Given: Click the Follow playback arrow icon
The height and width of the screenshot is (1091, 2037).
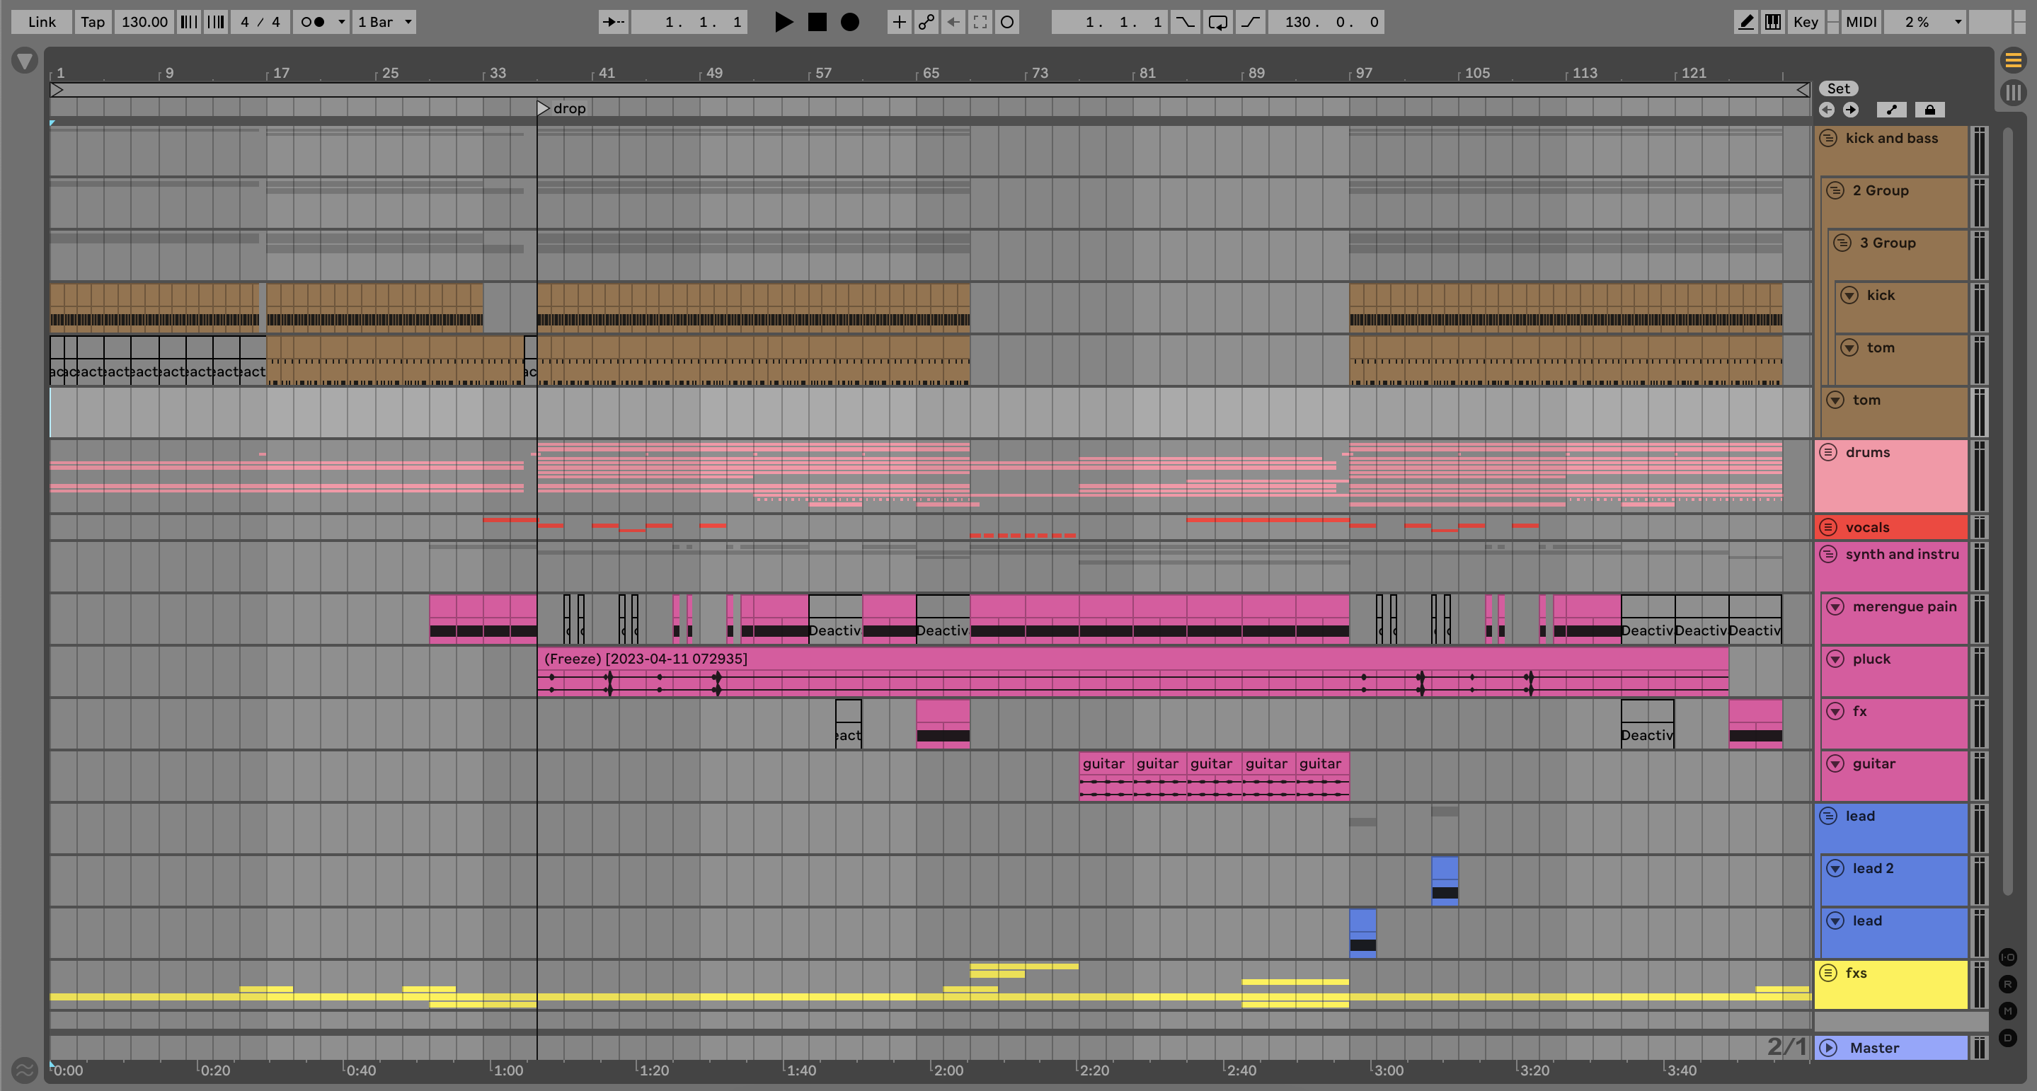Looking at the screenshot, I should [613, 22].
